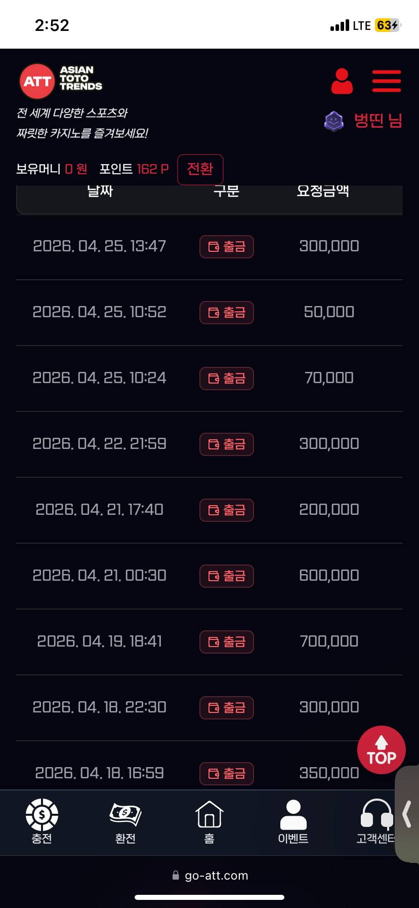The height and width of the screenshot is (908, 419).
Task: Open 고객센터 headset icon
Action: point(376,821)
